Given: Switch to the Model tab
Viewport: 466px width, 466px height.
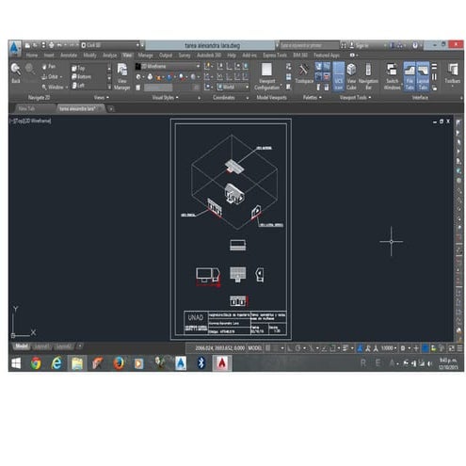Looking at the screenshot, I should (x=22, y=346).
